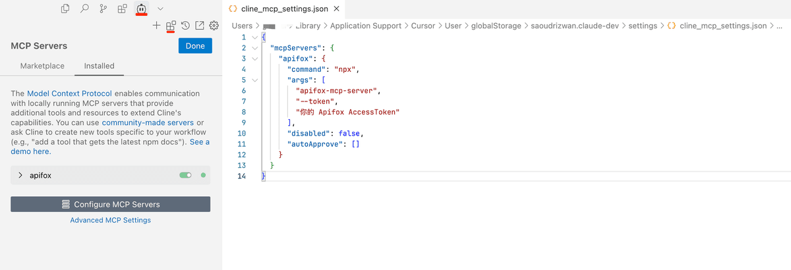Click Users breadcrumb segment
Screen dimensions: 791x270
[243, 26]
